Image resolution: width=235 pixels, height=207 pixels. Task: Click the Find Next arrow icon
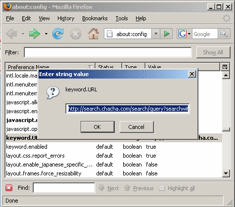[x=101, y=188]
